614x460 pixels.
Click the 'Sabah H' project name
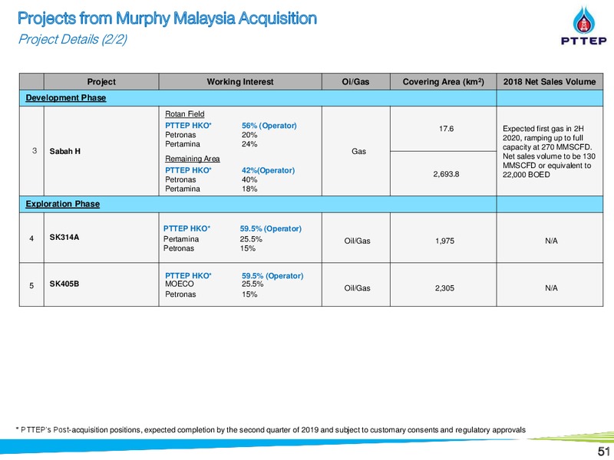[x=65, y=151]
